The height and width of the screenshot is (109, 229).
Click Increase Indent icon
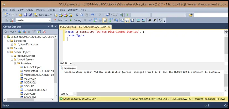point(155,20)
